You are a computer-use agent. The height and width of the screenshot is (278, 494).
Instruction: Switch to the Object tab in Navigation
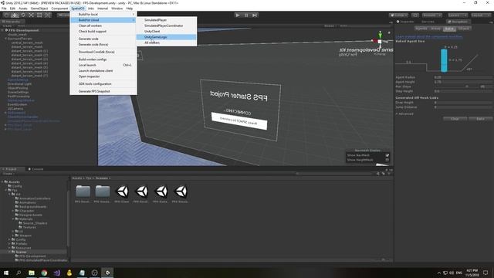point(463,29)
